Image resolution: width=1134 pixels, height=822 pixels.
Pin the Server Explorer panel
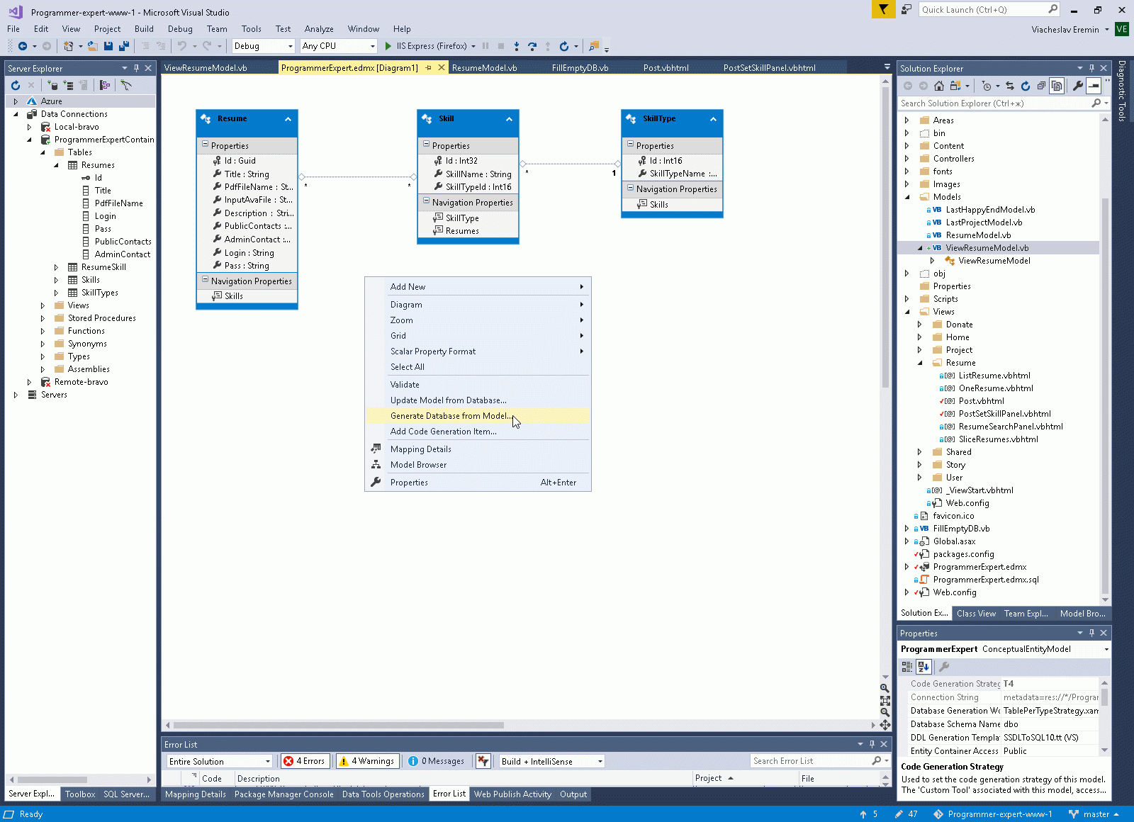[136, 68]
